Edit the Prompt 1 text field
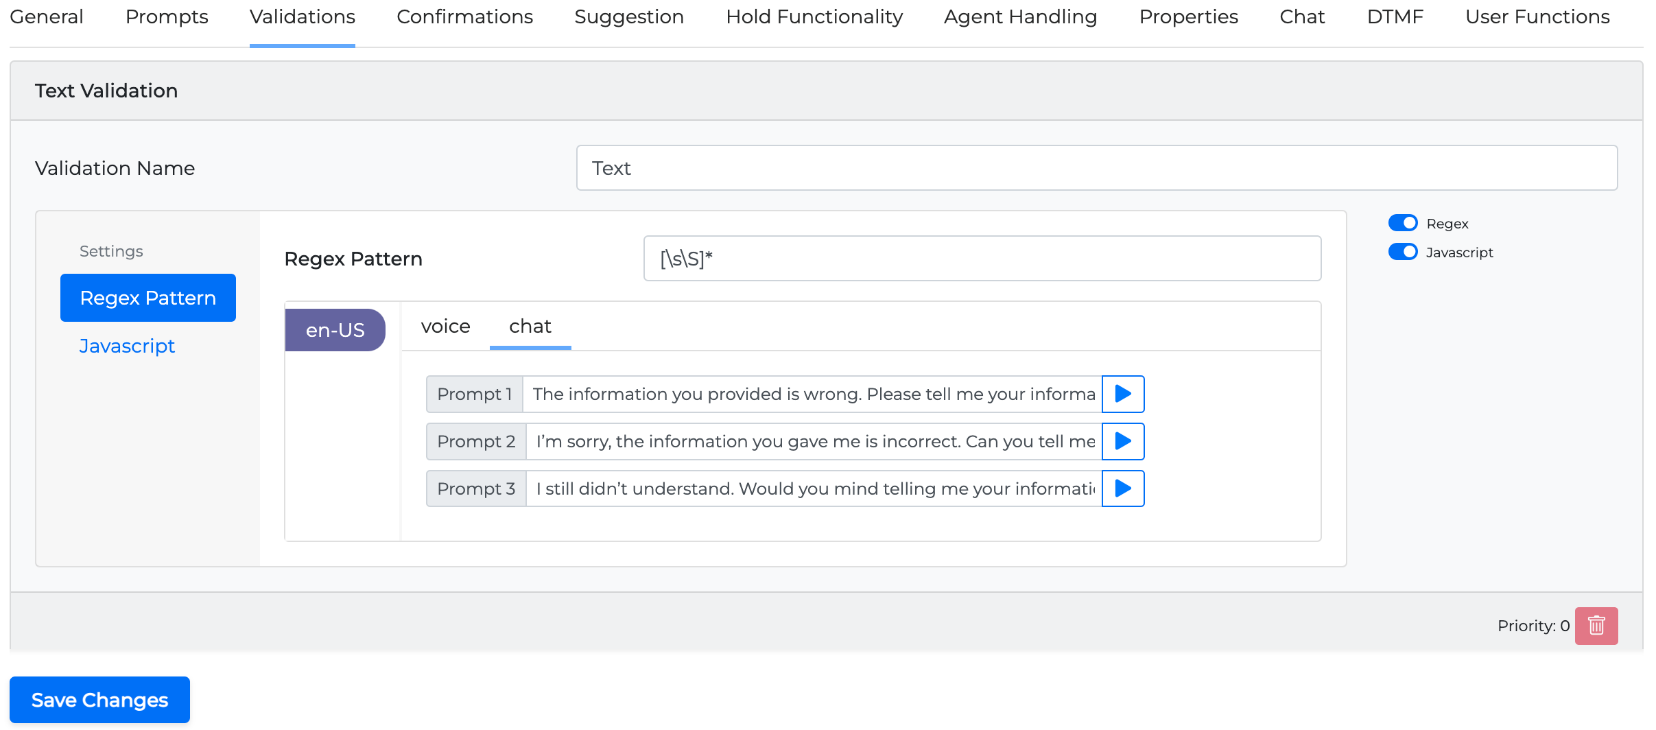The image size is (1656, 730). pos(812,394)
